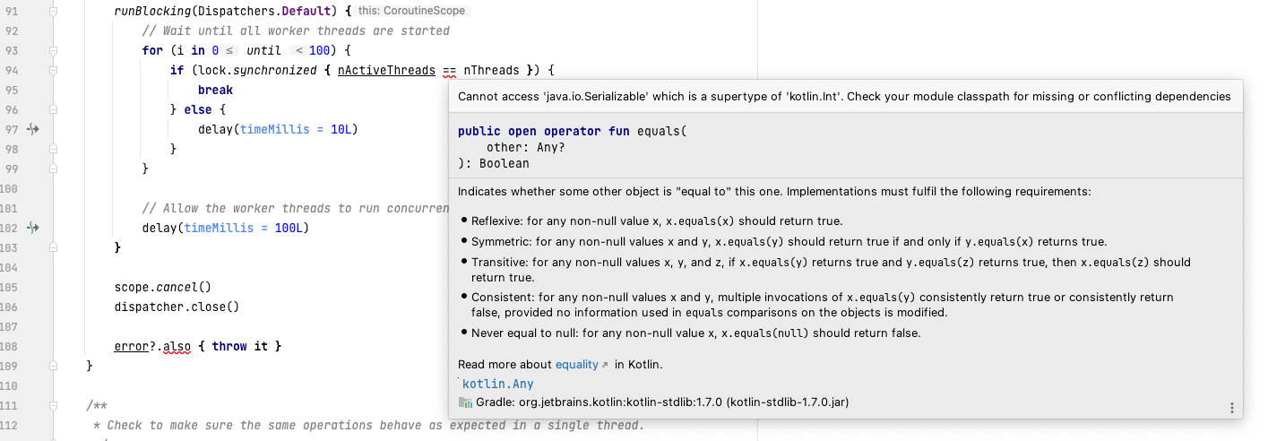Image resolution: width=1268 pixels, height=441 pixels.
Task: Click the scope.cancel() call
Action: [162, 287]
